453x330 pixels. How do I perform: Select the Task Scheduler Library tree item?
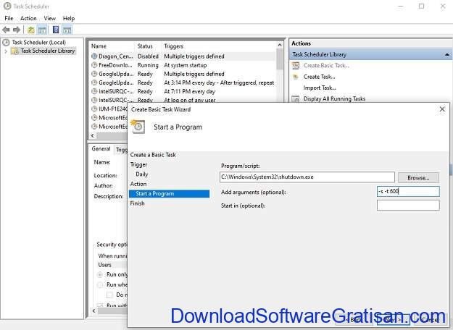point(48,51)
